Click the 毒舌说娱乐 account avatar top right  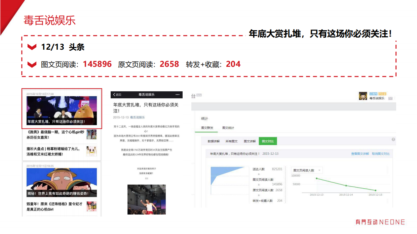click(363, 95)
